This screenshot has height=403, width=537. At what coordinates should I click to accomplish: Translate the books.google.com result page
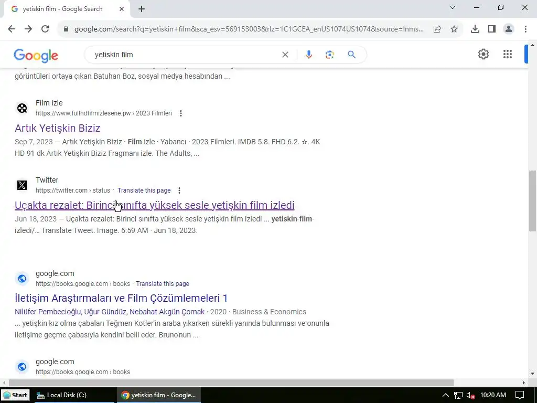[x=163, y=284]
